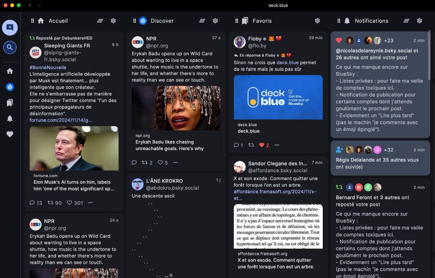This screenshot has width=435, height=278.
Task: Grab Accueil column drag handle
Action: pyautogui.click(x=33, y=21)
